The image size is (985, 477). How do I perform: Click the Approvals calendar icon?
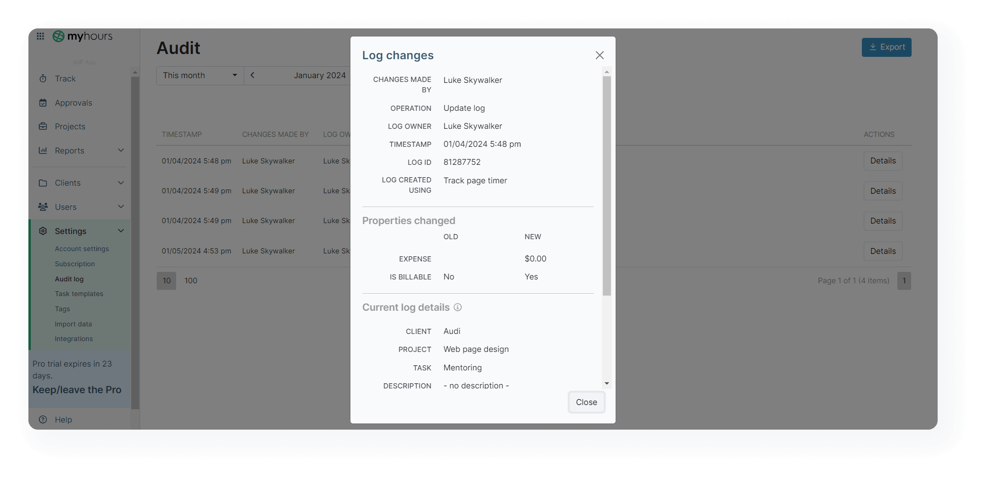point(43,103)
